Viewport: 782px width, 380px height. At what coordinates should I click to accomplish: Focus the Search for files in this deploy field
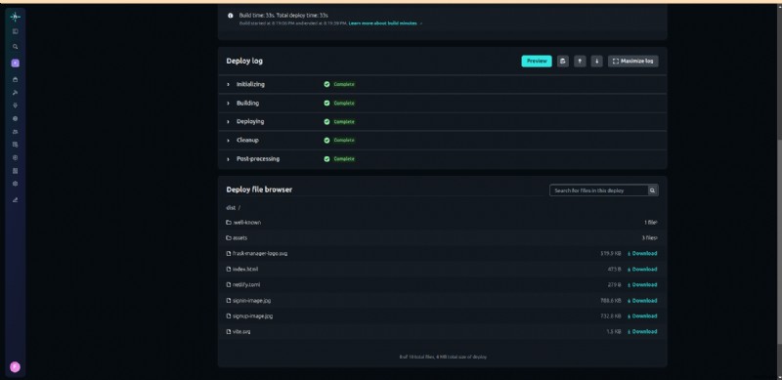click(598, 190)
